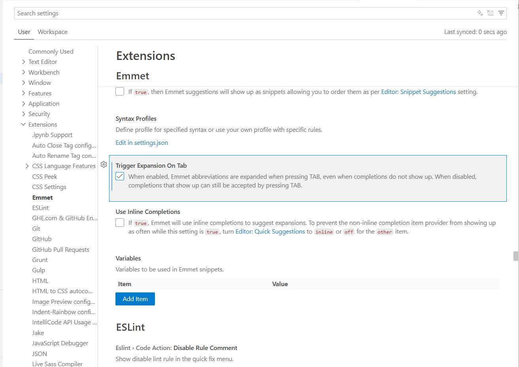Image resolution: width=519 pixels, height=367 pixels.
Task: Open Edit in settings.json link
Action: click(x=142, y=142)
